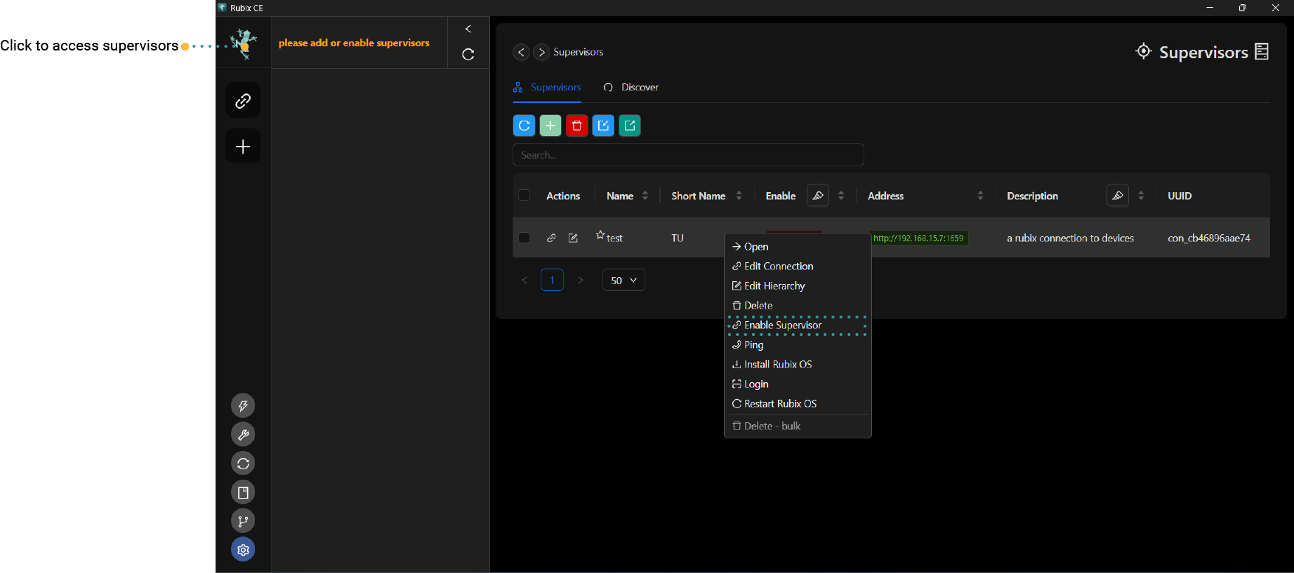Open the book docs sidebar icon
Viewport: 1294px width, 573px height.
pos(243,492)
